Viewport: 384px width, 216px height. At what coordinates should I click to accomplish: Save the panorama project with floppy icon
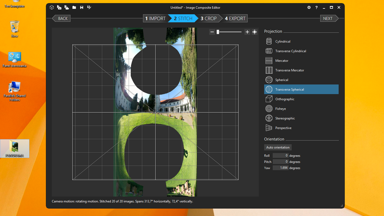click(82, 7)
